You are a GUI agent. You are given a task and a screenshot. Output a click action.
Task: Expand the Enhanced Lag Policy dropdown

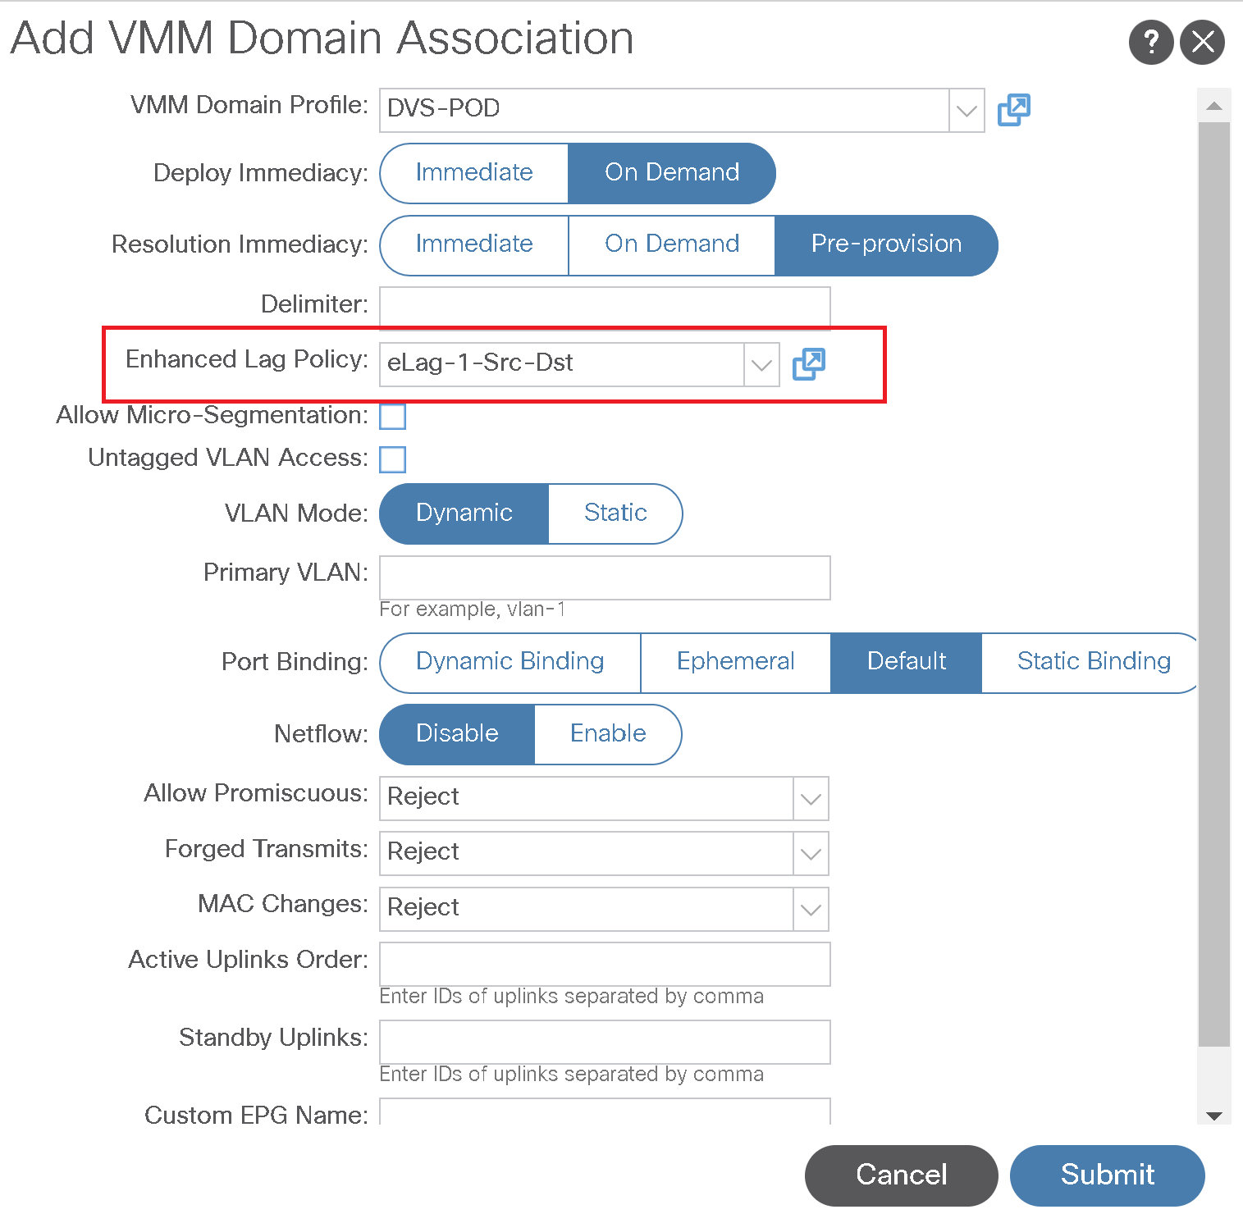761,364
